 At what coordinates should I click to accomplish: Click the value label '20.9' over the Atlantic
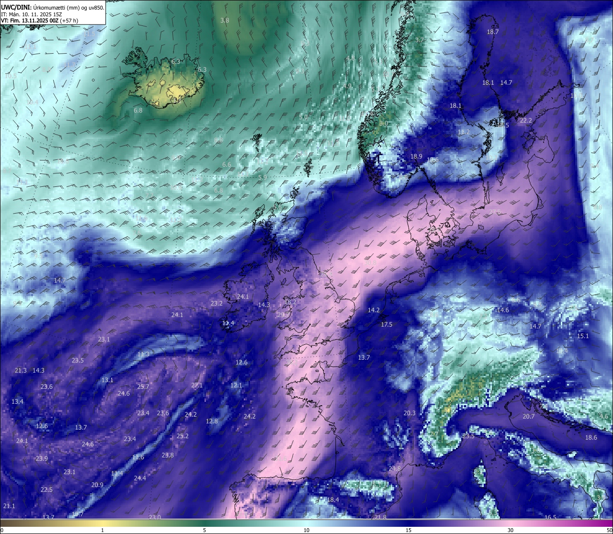click(97, 485)
